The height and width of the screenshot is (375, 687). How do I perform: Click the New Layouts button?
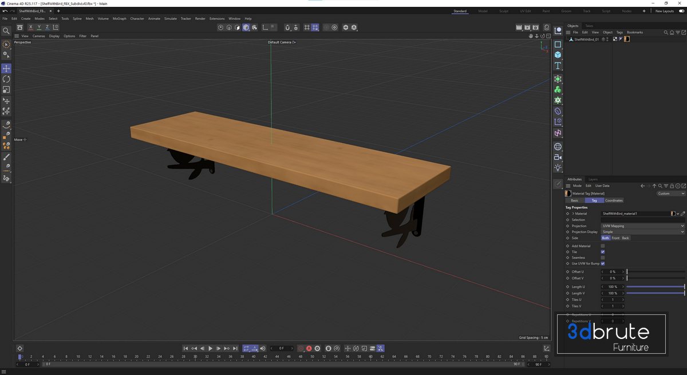coord(665,11)
